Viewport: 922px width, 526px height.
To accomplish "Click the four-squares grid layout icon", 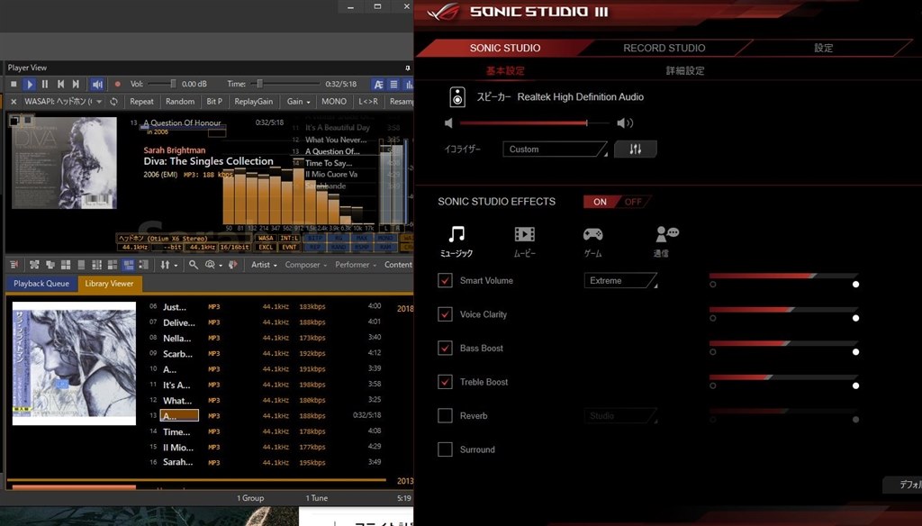I will pyautogui.click(x=66, y=265).
